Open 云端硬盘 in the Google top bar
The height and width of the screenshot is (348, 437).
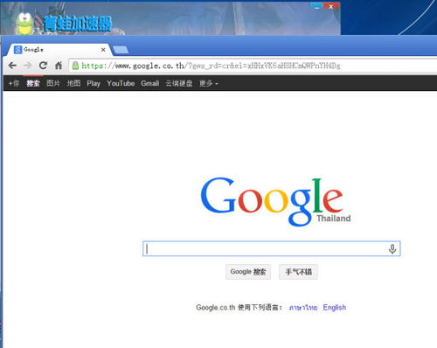pos(179,83)
